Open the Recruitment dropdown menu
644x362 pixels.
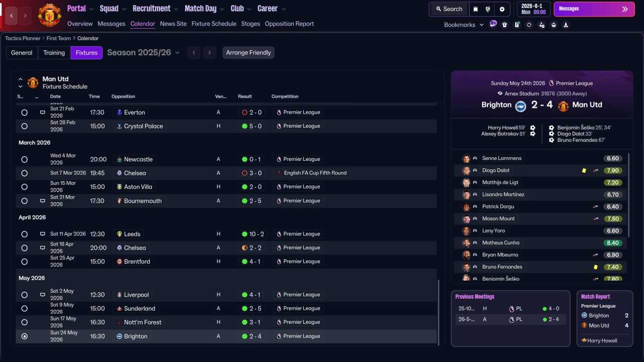(x=155, y=9)
